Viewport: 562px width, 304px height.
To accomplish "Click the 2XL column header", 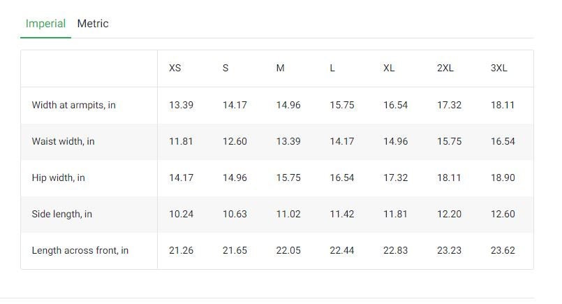I will pyautogui.click(x=445, y=68).
